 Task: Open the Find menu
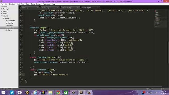pyautogui.click(x=18, y=4)
